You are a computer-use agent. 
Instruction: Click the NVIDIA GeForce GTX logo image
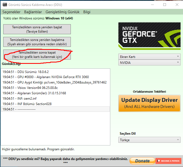[149, 36]
